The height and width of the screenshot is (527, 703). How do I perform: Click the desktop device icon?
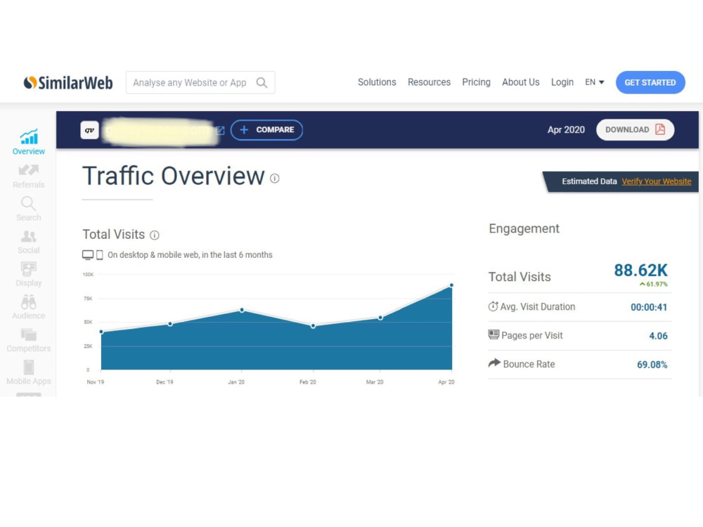point(88,255)
